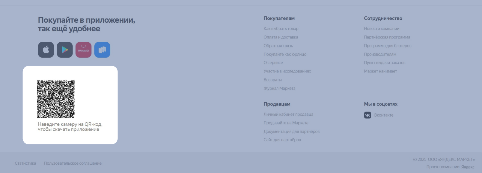Open 'Возвраты' link
The image size is (482, 173).
click(x=272, y=80)
